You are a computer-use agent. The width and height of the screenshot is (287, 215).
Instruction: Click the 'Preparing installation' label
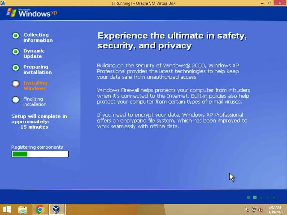click(x=38, y=69)
